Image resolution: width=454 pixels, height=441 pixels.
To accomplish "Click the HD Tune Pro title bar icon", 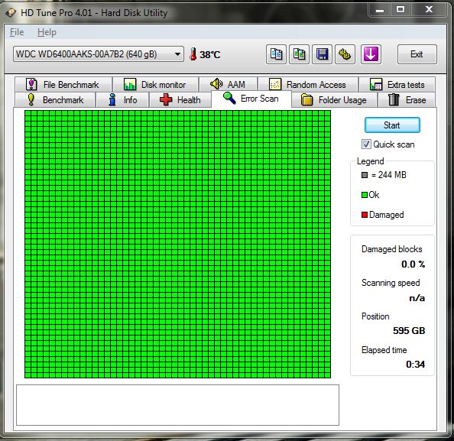I will click(x=11, y=12).
